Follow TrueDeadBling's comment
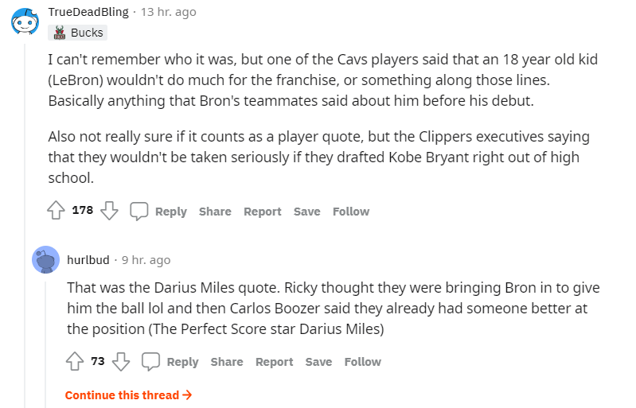This screenshot has width=636, height=408. (351, 211)
